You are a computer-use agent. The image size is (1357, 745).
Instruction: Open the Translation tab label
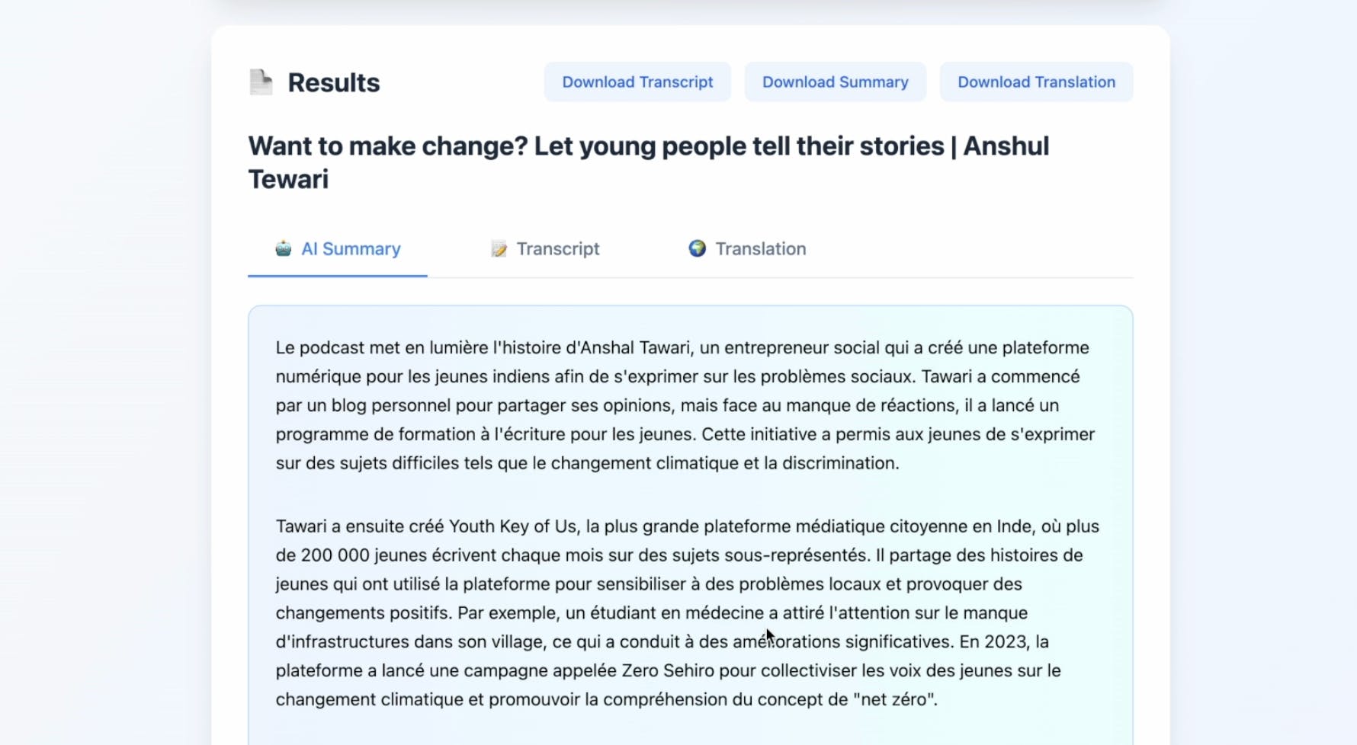(760, 249)
